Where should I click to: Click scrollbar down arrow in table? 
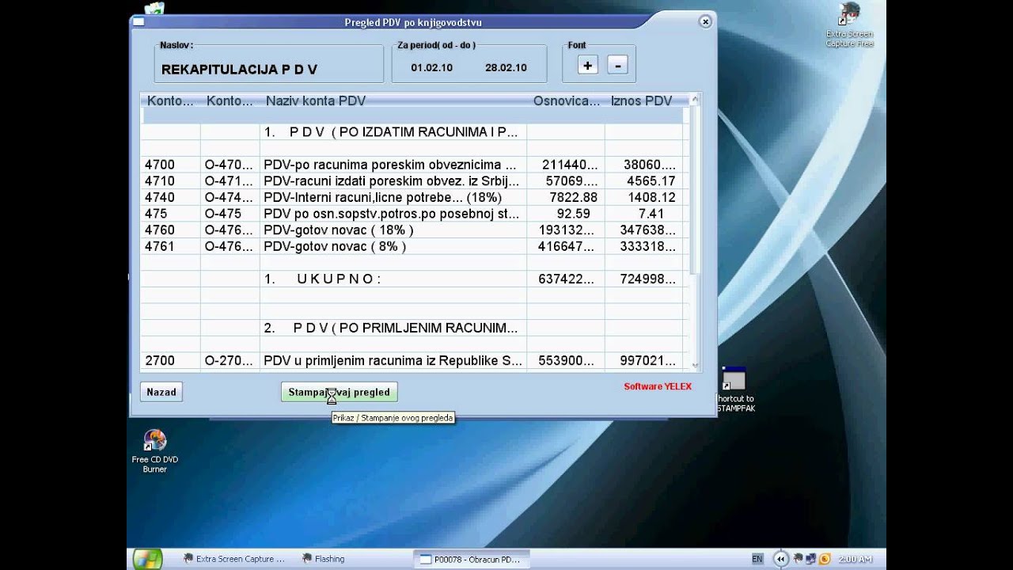[x=695, y=366]
